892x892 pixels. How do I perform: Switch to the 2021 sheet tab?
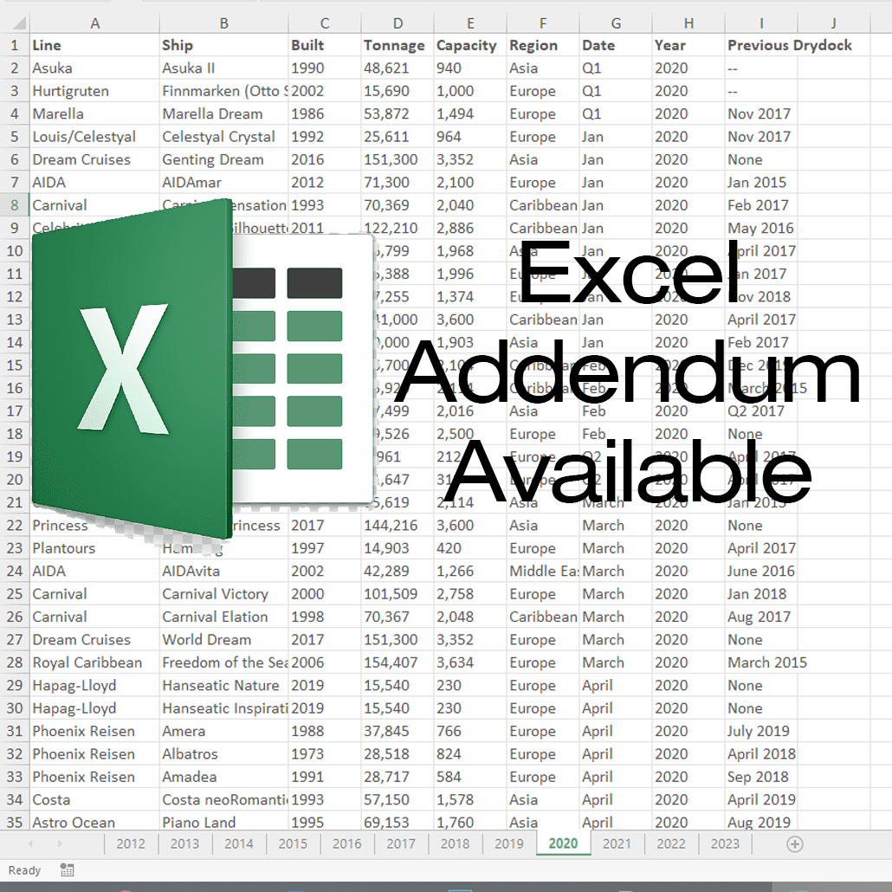pyautogui.click(x=617, y=844)
